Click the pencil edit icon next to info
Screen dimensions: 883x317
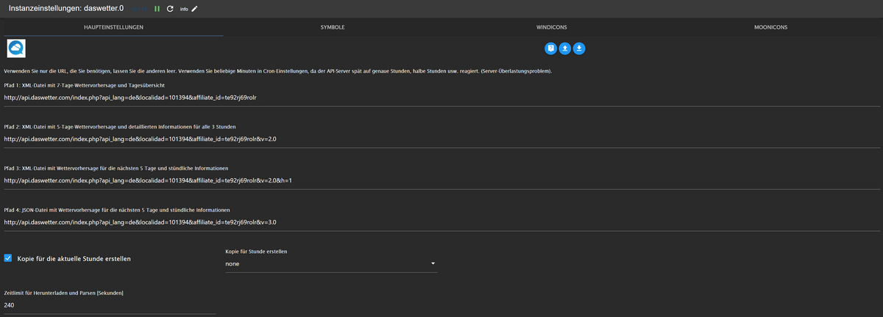pos(195,9)
